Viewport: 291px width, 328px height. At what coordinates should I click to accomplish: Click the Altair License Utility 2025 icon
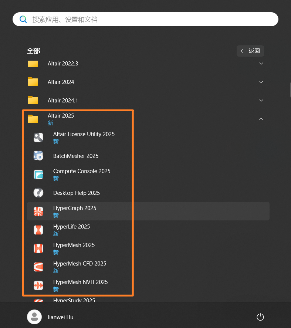[38, 138]
